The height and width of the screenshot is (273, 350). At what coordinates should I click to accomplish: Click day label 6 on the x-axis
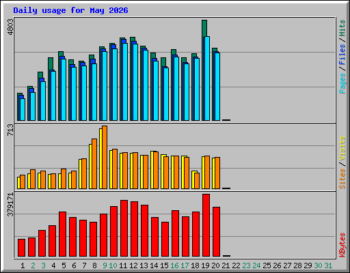[74, 265]
